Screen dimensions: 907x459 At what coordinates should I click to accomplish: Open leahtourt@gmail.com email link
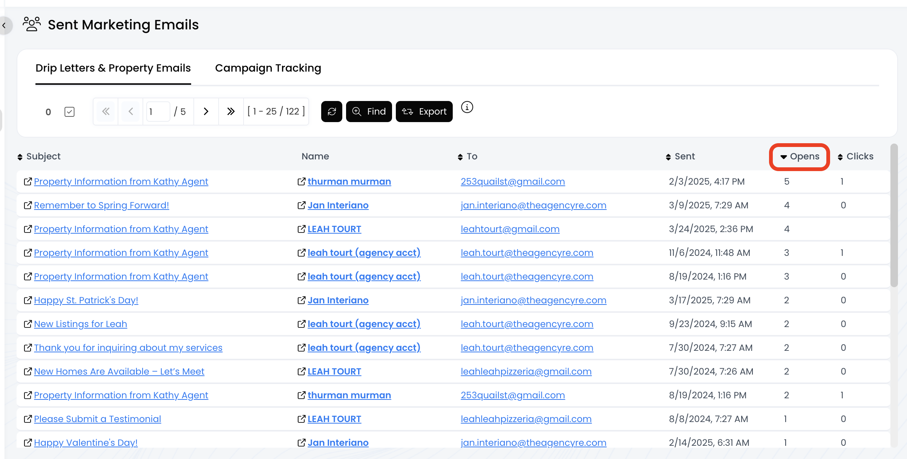510,229
